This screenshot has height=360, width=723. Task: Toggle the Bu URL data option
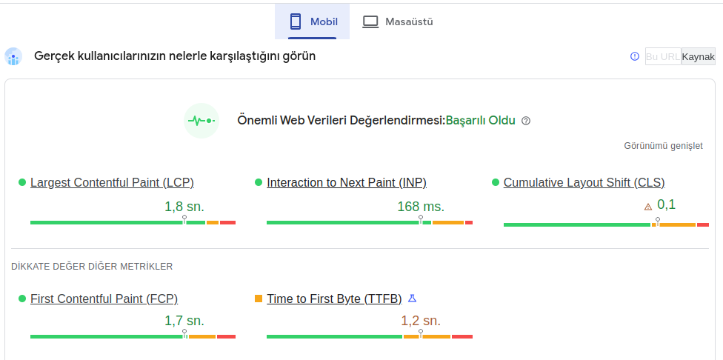[662, 56]
